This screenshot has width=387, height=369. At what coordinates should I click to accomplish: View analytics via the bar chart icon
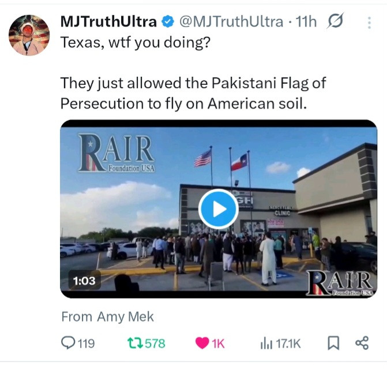click(x=266, y=343)
